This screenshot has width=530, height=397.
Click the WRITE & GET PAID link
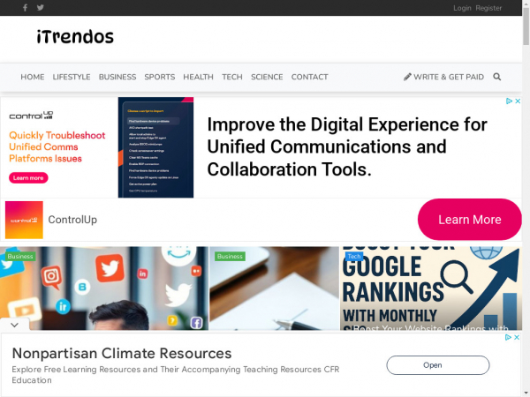(x=443, y=77)
